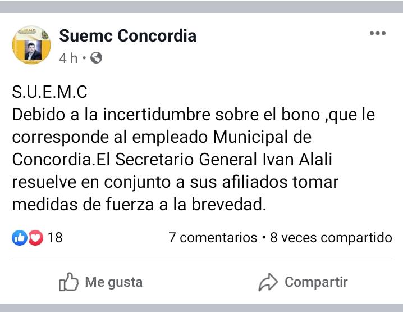Click the globe public-visibility icon

point(96,57)
